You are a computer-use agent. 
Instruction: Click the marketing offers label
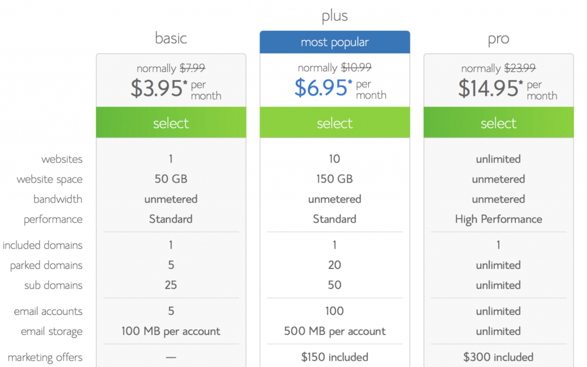(45, 357)
